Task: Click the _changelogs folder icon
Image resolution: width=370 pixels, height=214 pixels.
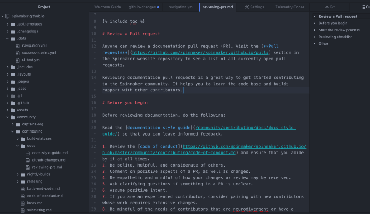Action: click(13, 31)
